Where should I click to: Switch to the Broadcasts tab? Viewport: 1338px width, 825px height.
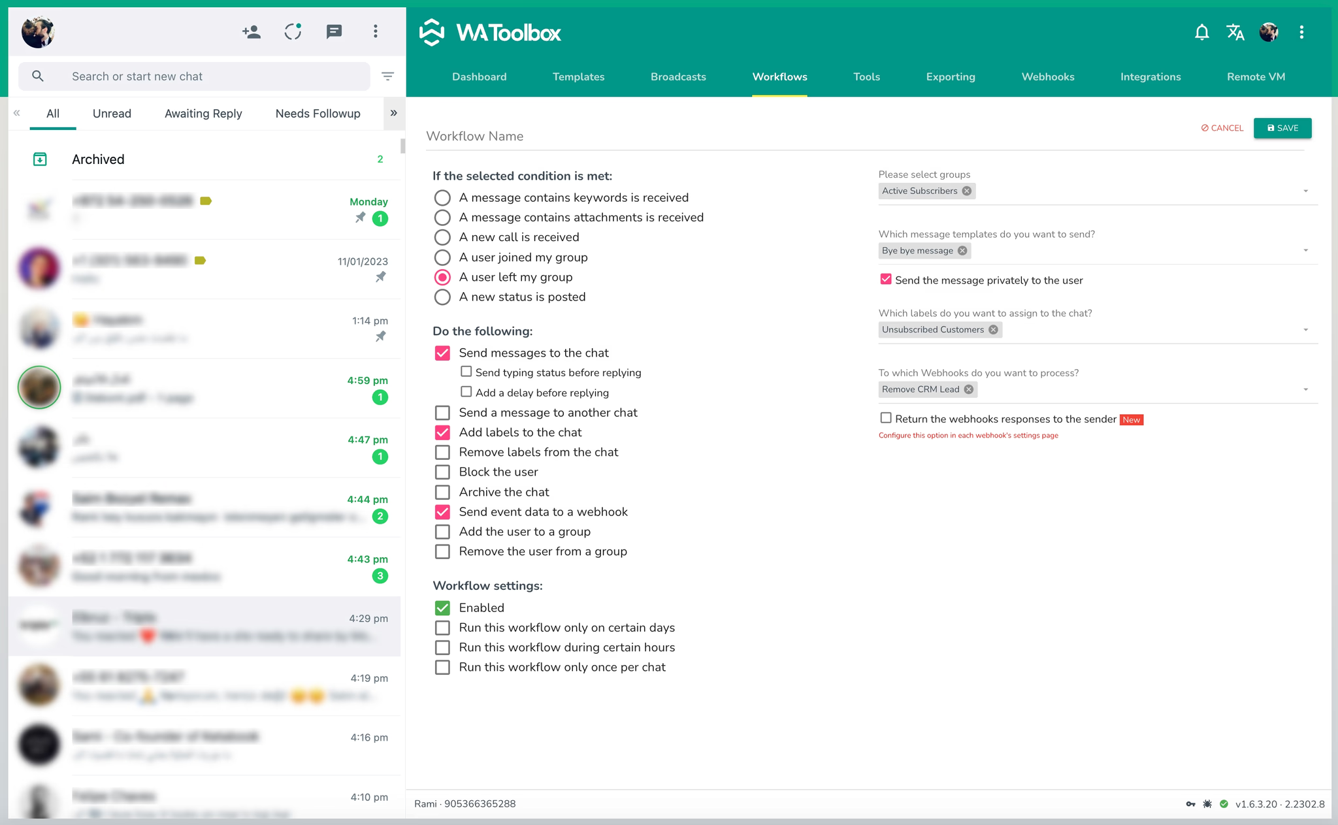tap(678, 76)
